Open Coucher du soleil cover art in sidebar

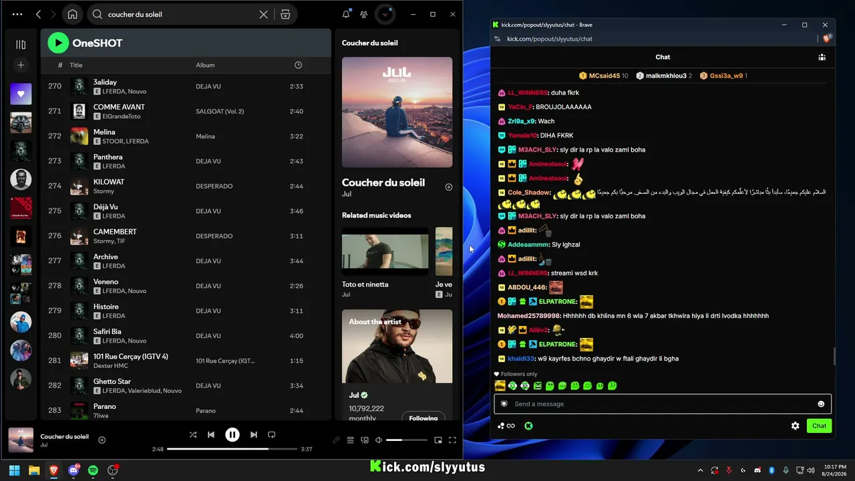click(397, 112)
